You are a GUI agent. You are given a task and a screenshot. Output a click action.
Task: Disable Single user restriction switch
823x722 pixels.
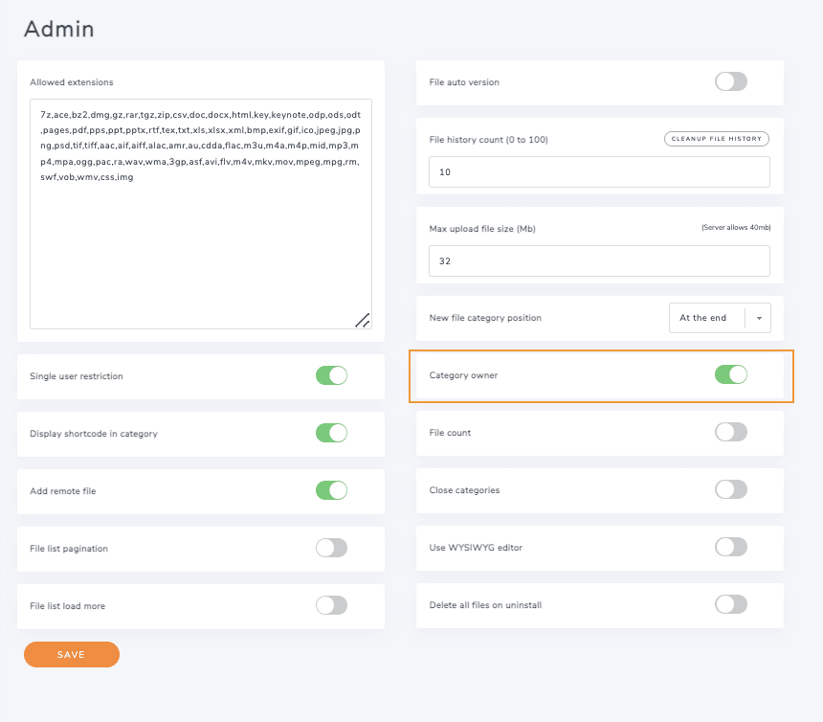(331, 375)
